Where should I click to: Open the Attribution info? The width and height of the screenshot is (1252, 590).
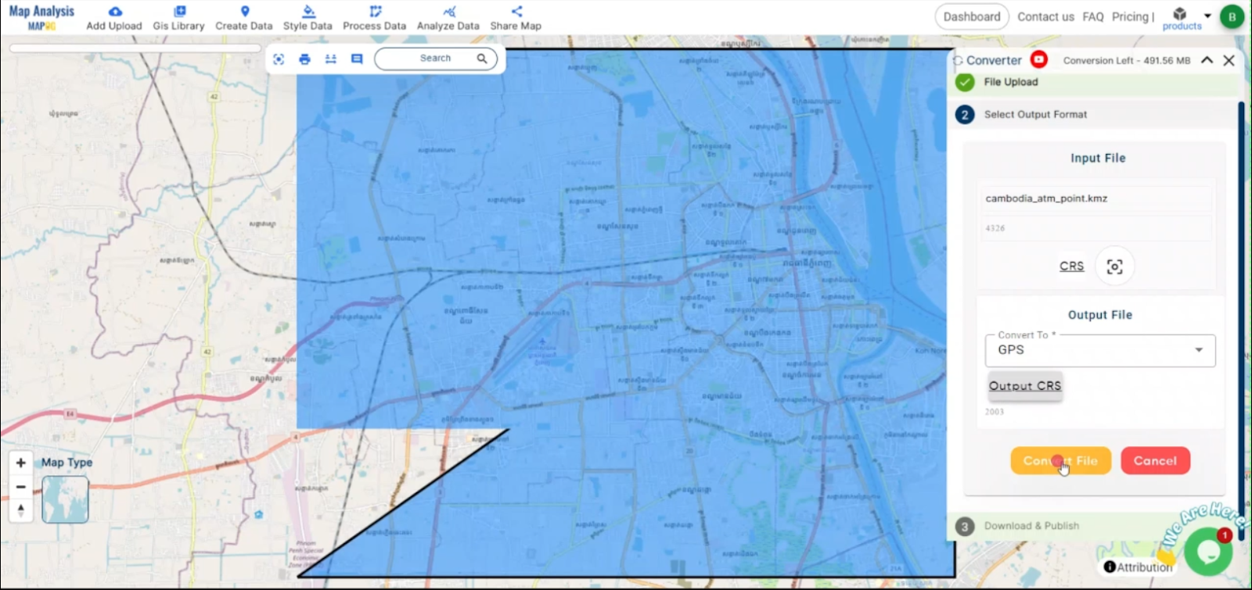[1139, 567]
